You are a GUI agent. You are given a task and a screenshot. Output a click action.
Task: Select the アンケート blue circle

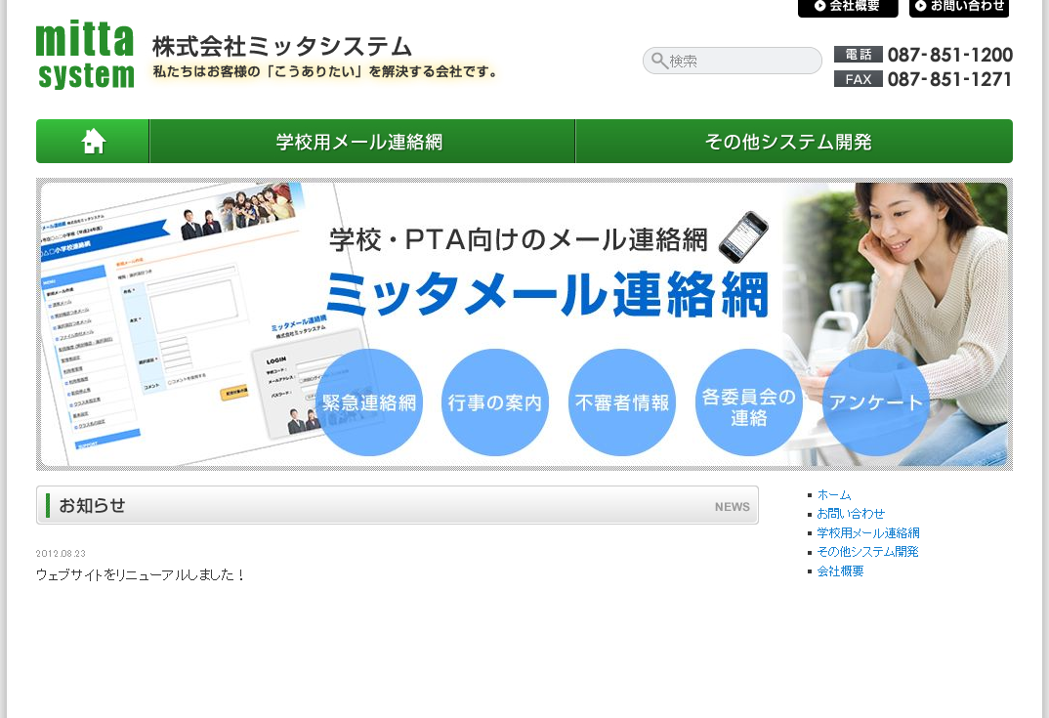[875, 401]
